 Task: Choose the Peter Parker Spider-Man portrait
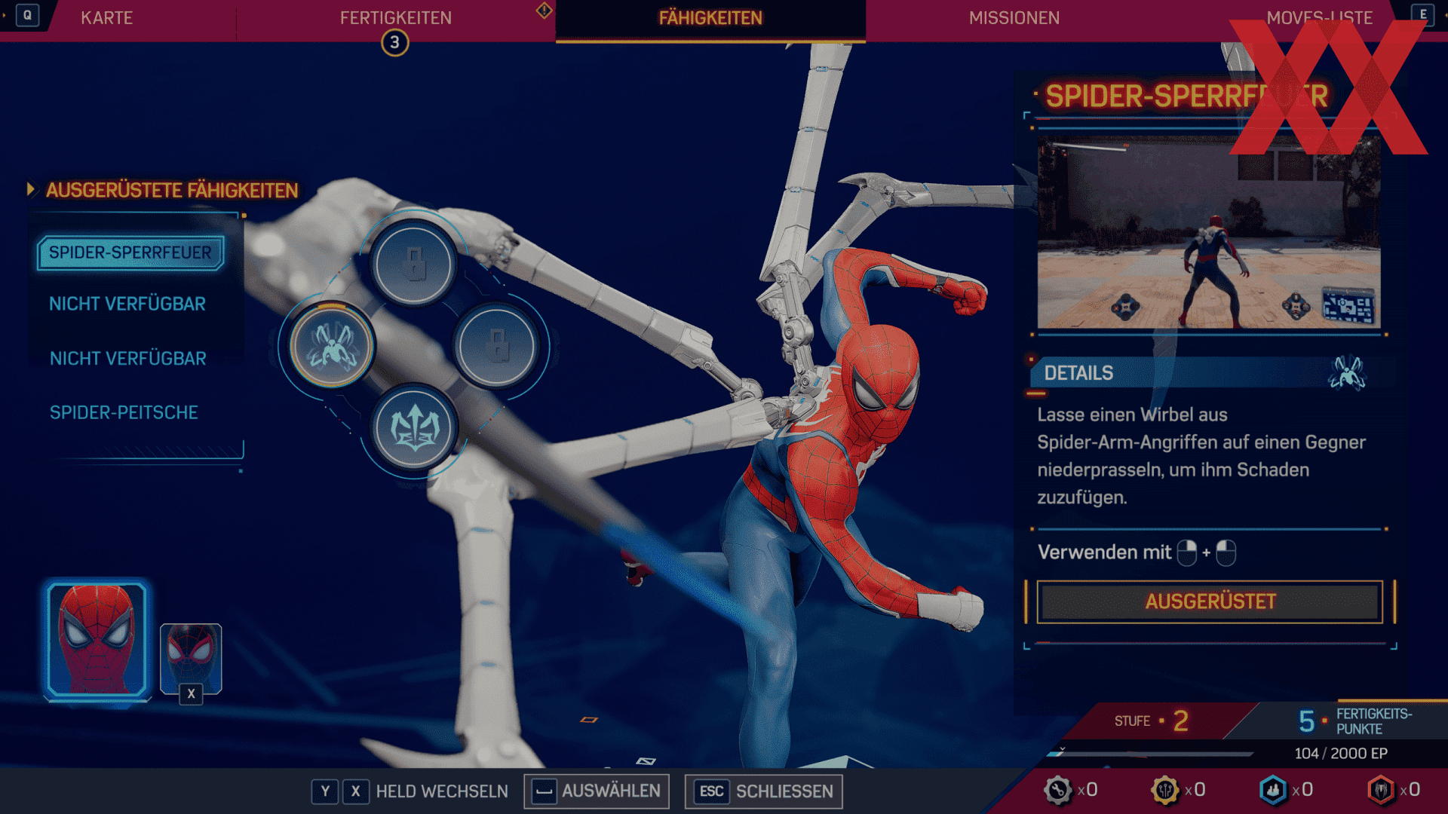click(x=97, y=639)
